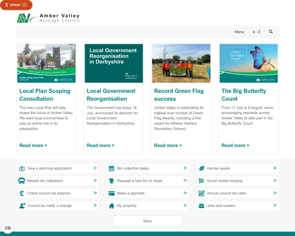This screenshot has height=236, width=295.
Task: Click the play icon in Speak button
Action: [25, 5]
